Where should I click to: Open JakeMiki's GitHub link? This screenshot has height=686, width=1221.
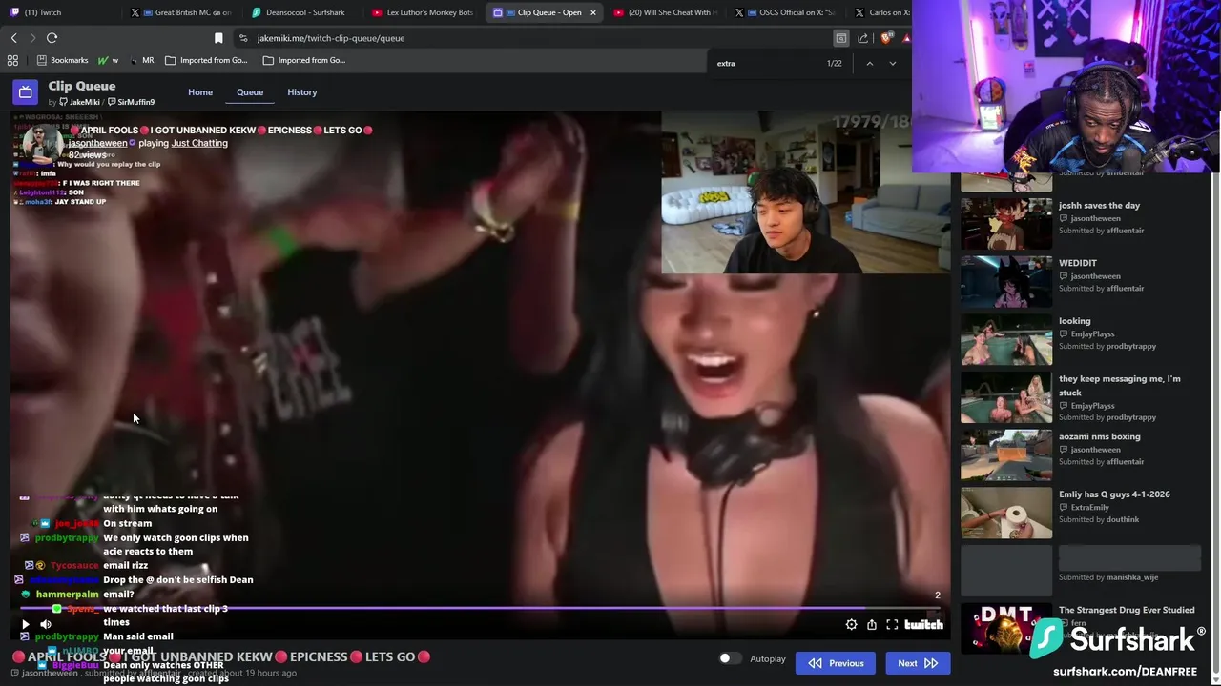point(79,102)
